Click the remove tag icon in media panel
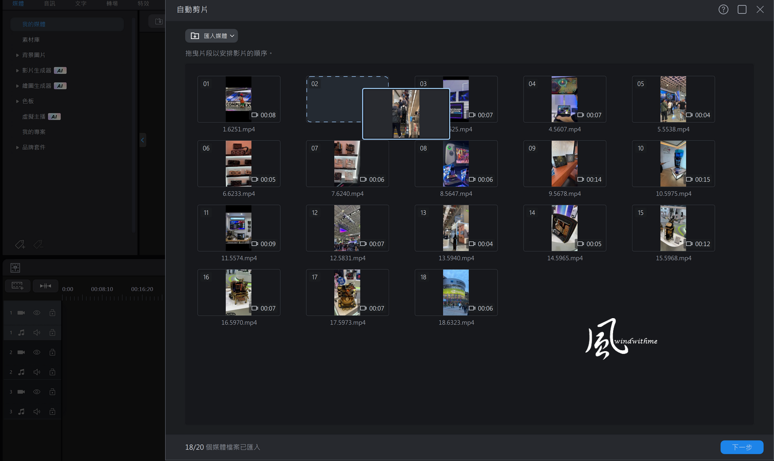The image size is (774, 461). tap(38, 244)
